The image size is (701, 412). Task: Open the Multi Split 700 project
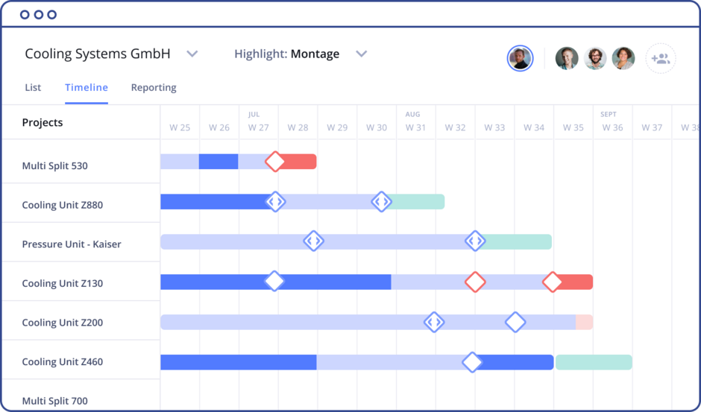tap(54, 401)
